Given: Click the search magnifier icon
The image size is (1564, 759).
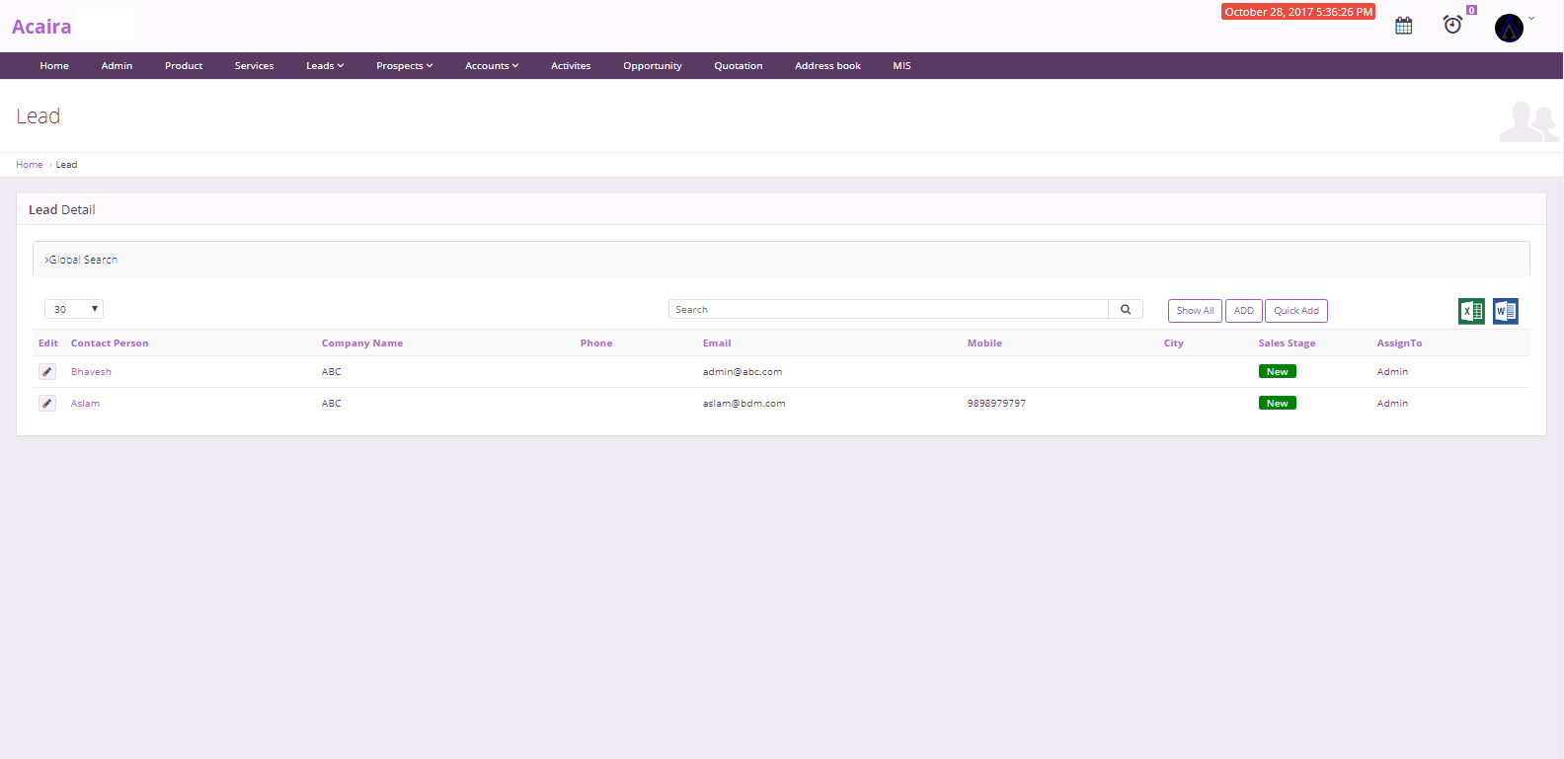Looking at the screenshot, I should (1126, 310).
